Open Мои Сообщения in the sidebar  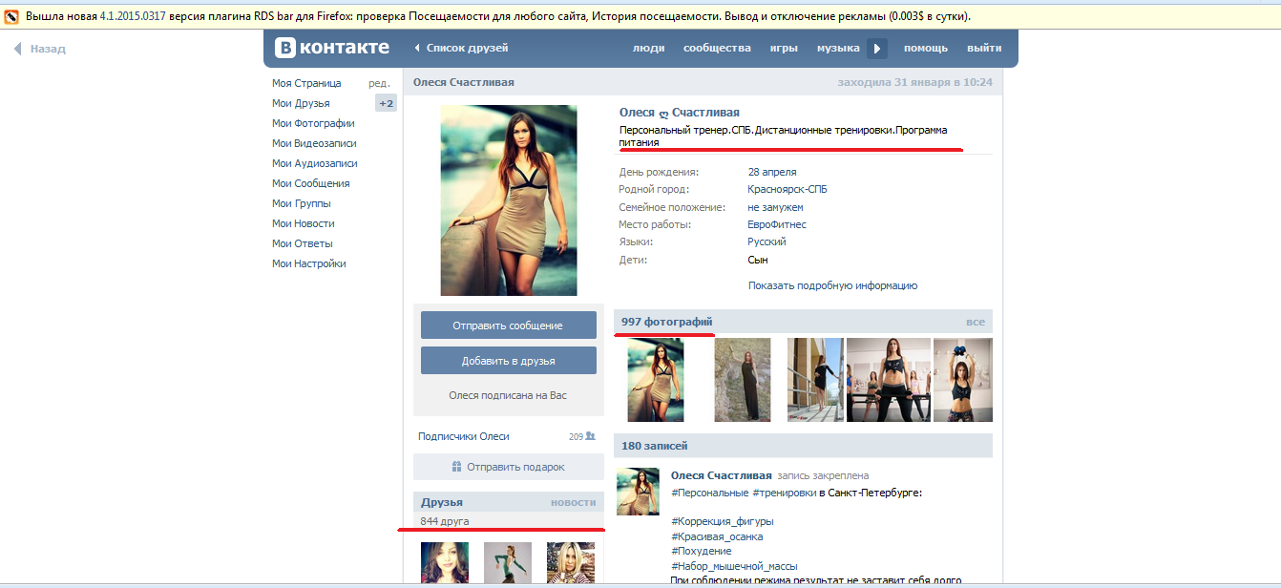point(310,183)
